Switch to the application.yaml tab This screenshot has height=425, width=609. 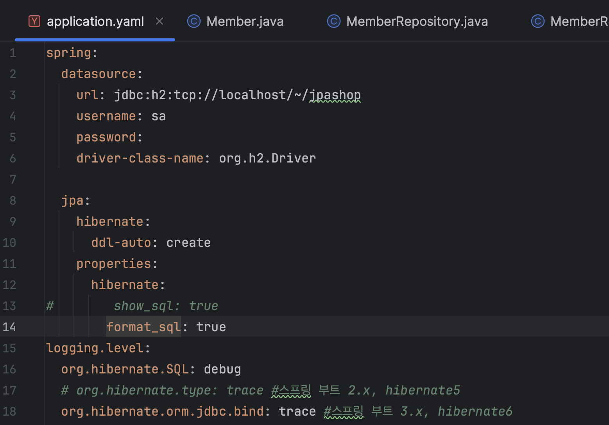95,21
